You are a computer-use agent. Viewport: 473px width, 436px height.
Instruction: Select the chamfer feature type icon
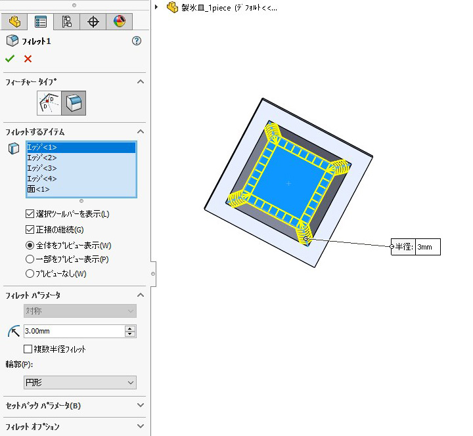click(x=49, y=103)
